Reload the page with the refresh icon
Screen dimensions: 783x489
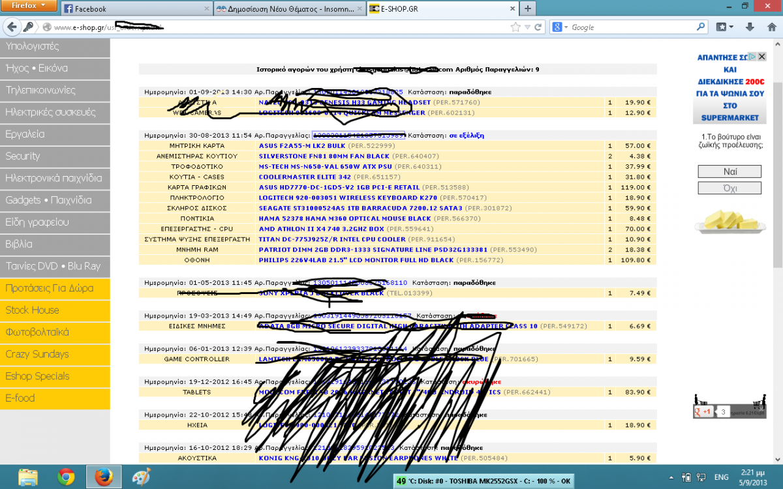point(538,27)
